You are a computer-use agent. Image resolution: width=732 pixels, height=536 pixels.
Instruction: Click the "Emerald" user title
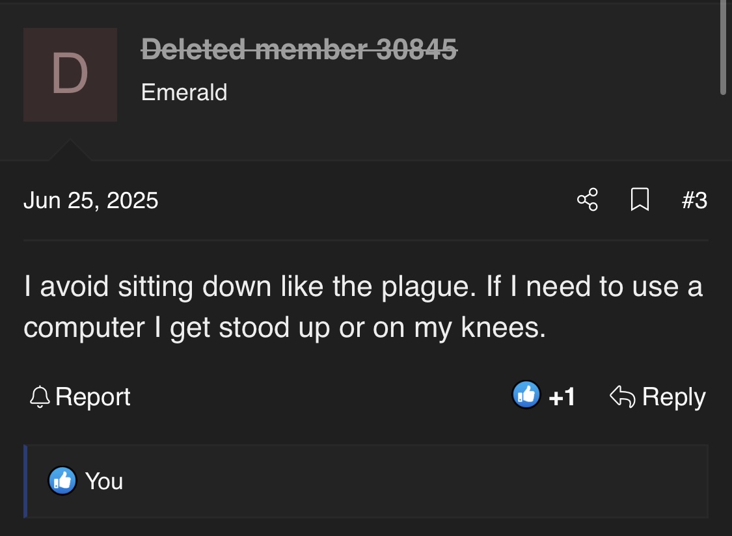point(184,92)
